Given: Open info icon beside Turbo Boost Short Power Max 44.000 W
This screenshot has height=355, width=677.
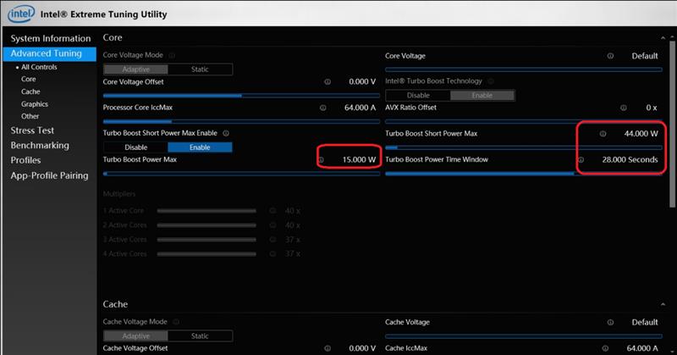Looking at the screenshot, I should (x=603, y=134).
